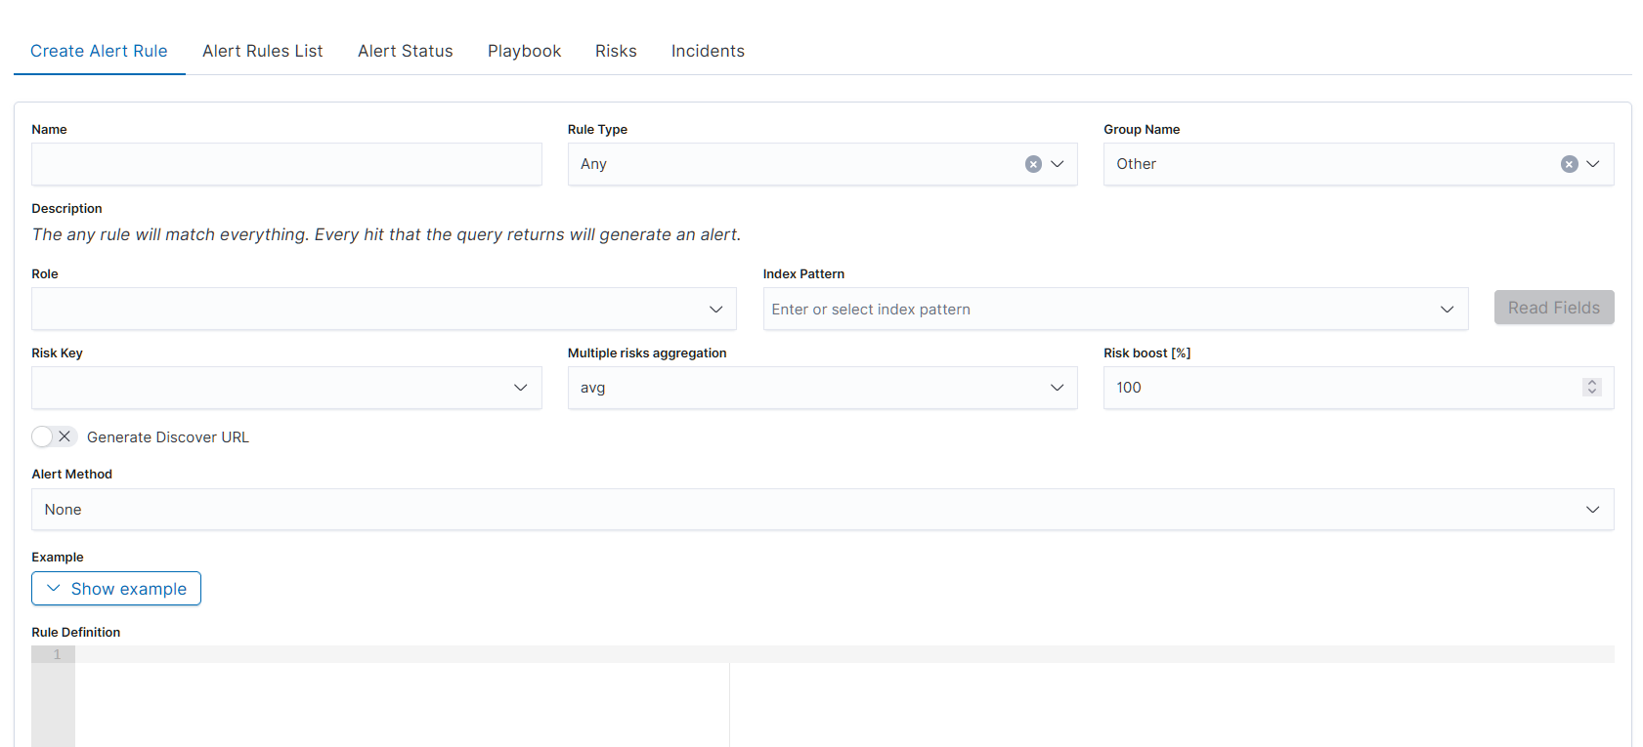Screen dimensions: 1643x747
Task: Switch to the Incidents tab
Action: [x=708, y=51]
